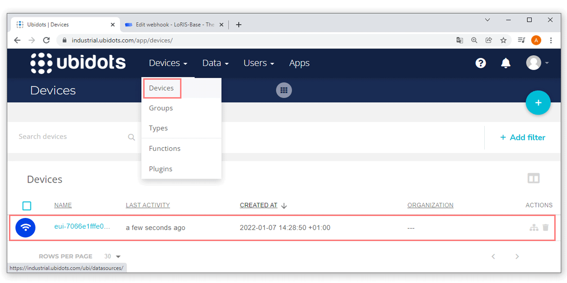Expand the Data navigation dropdown
The height and width of the screenshot is (283, 567).
pos(215,63)
